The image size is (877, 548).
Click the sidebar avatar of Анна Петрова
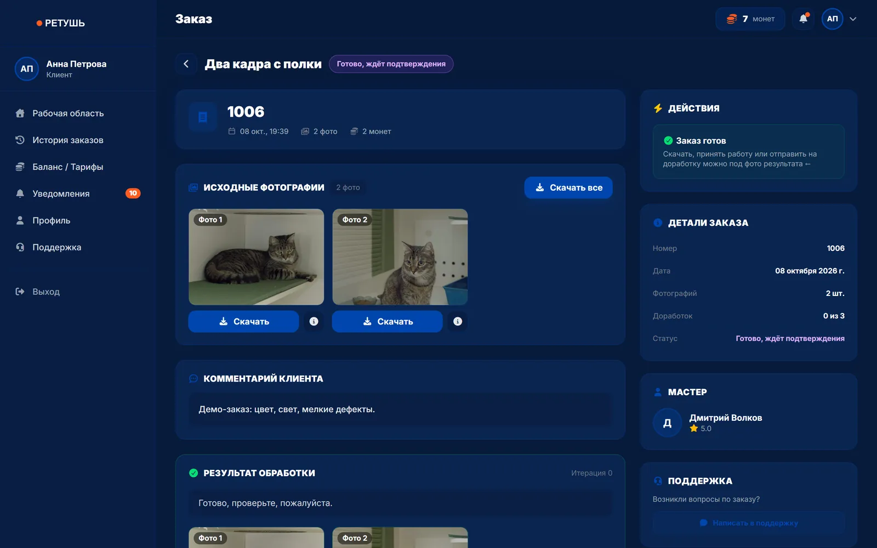[x=27, y=69]
